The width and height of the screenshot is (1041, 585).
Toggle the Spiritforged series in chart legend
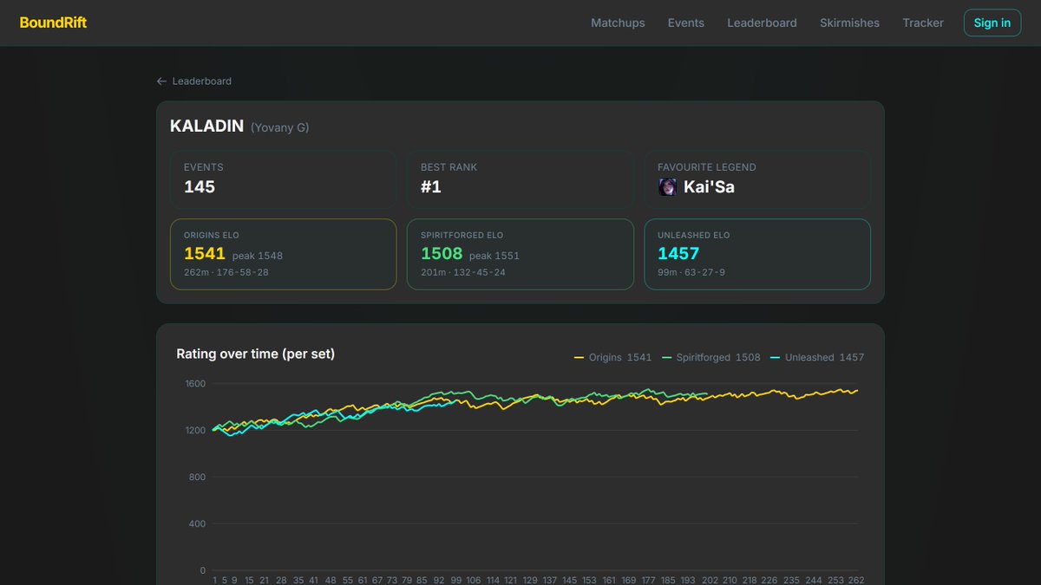click(x=711, y=357)
